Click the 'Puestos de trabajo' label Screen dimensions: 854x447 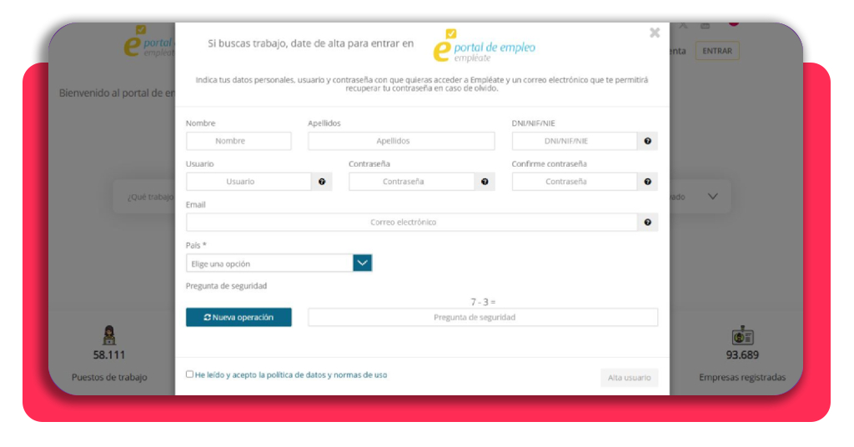(x=109, y=377)
